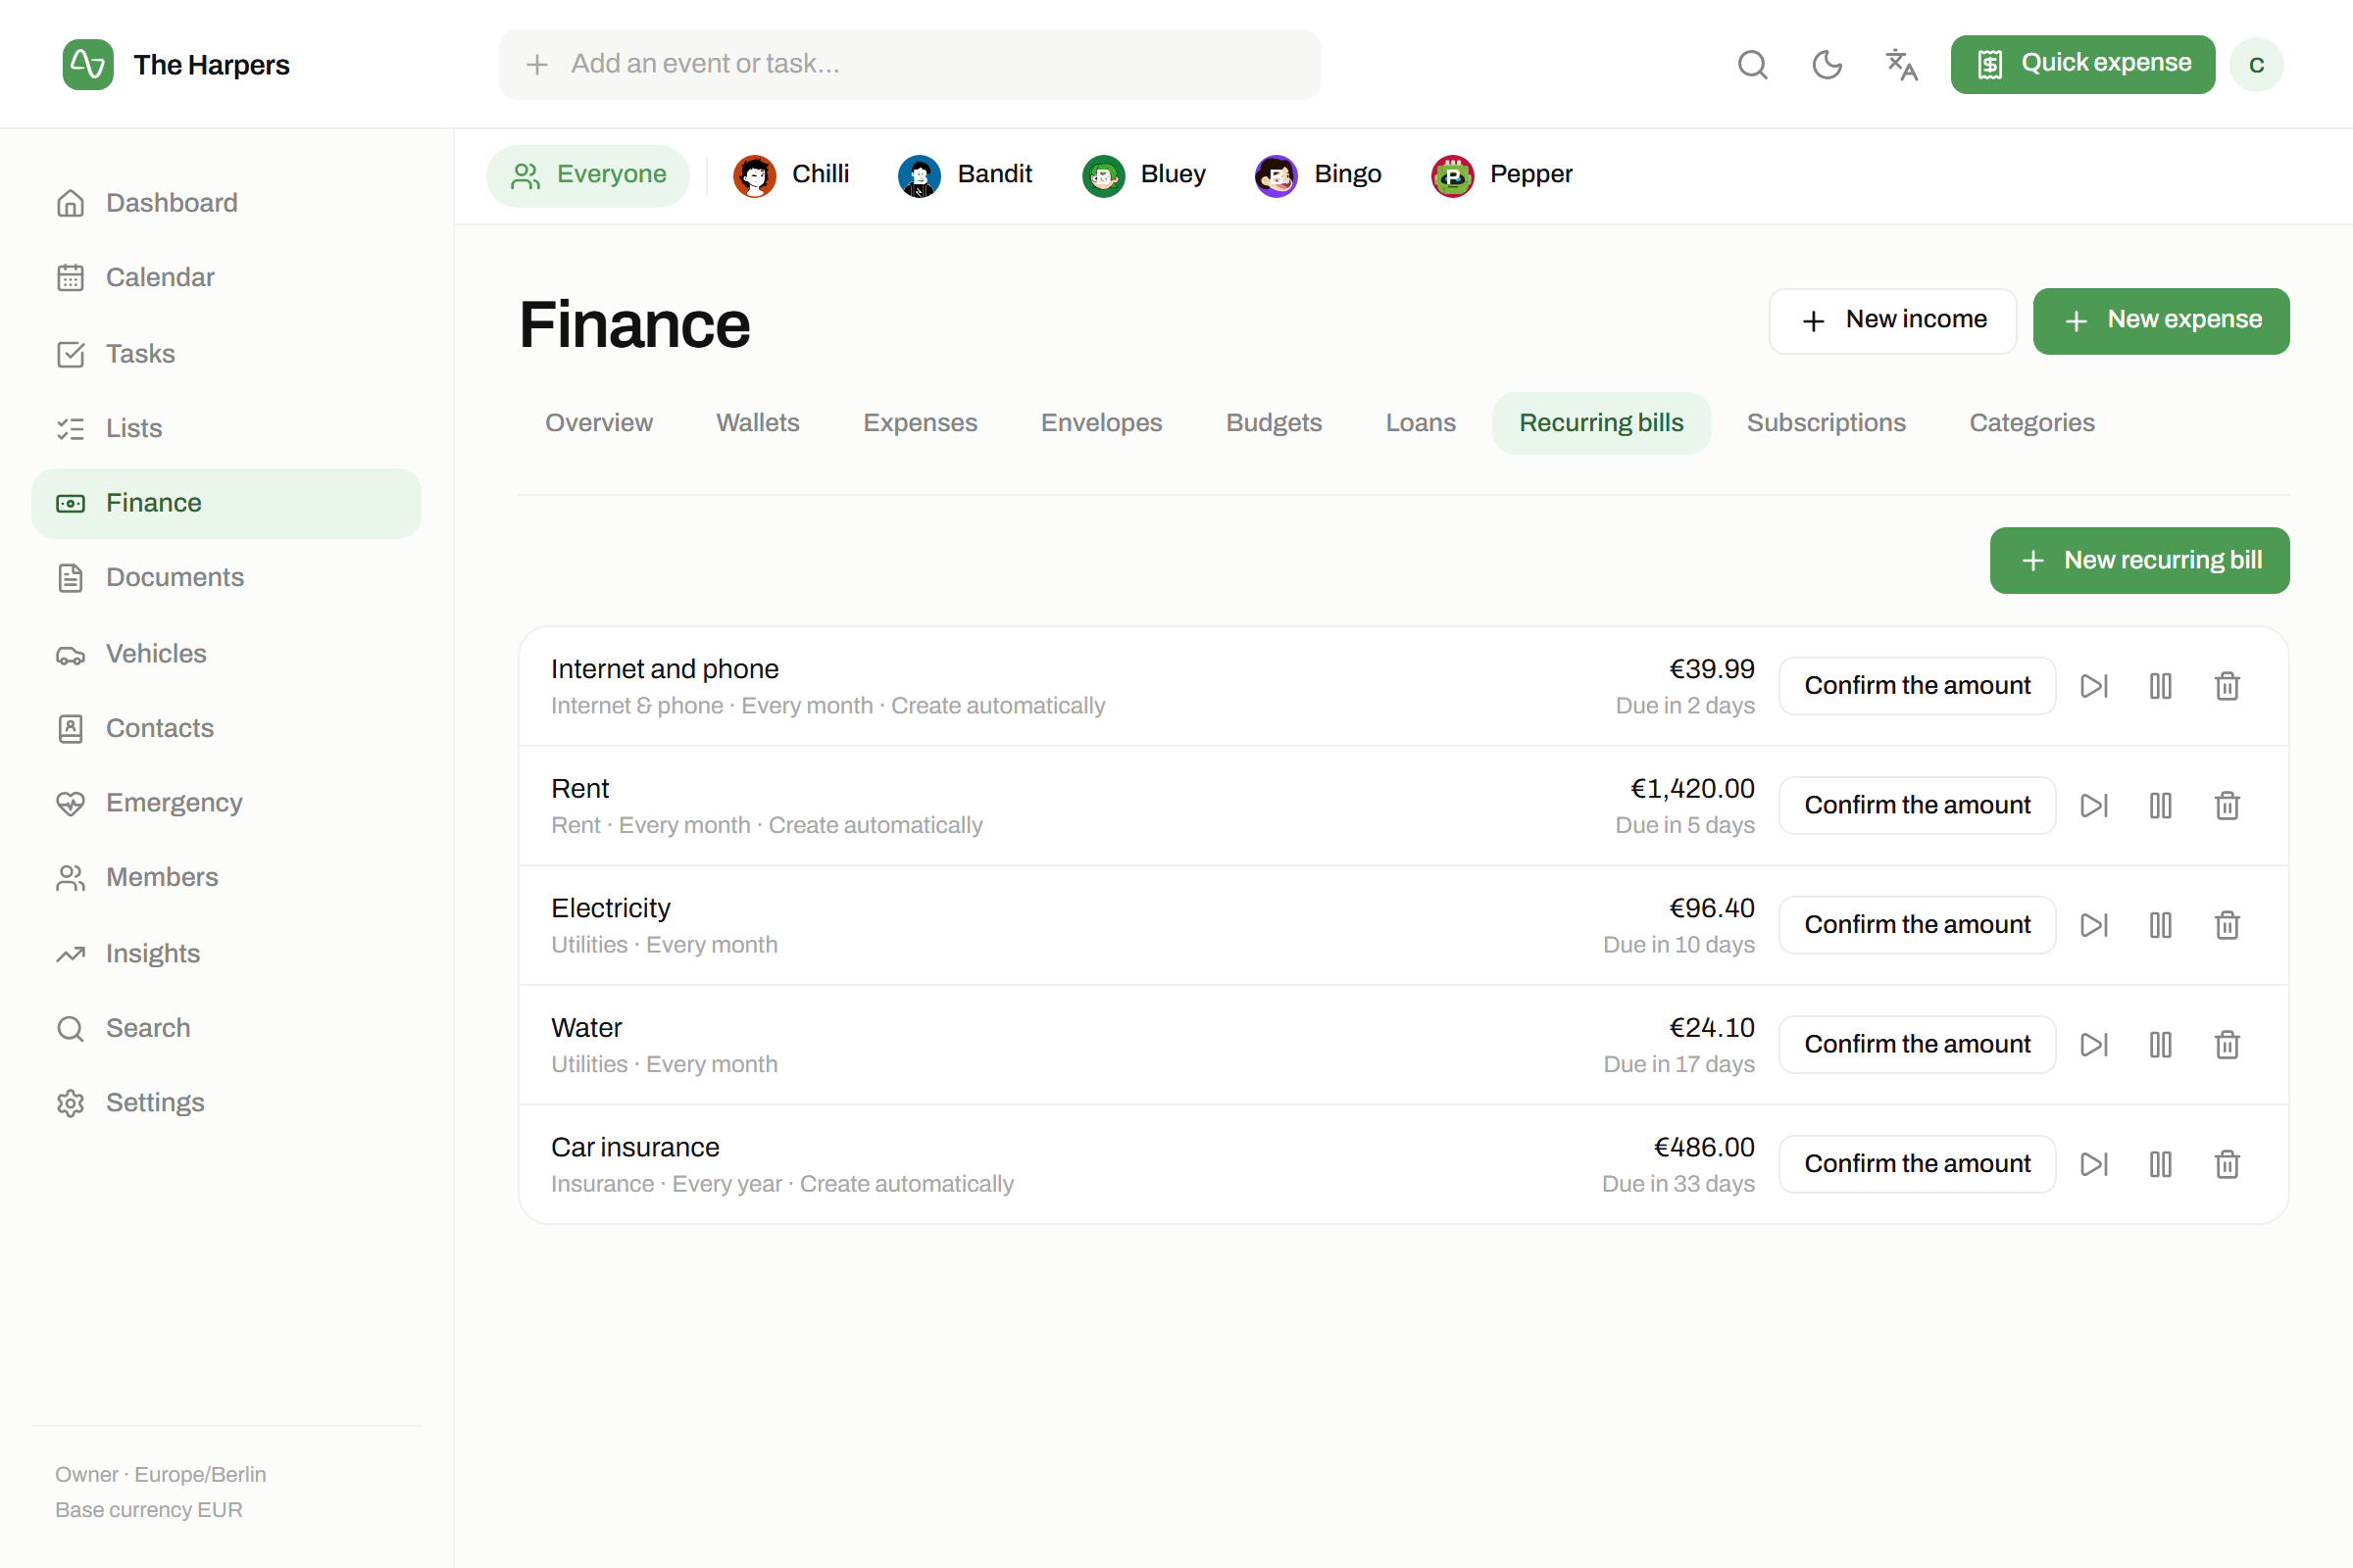The height and width of the screenshot is (1568, 2353).
Task: Focus the Add an event or task field
Action: (909, 65)
